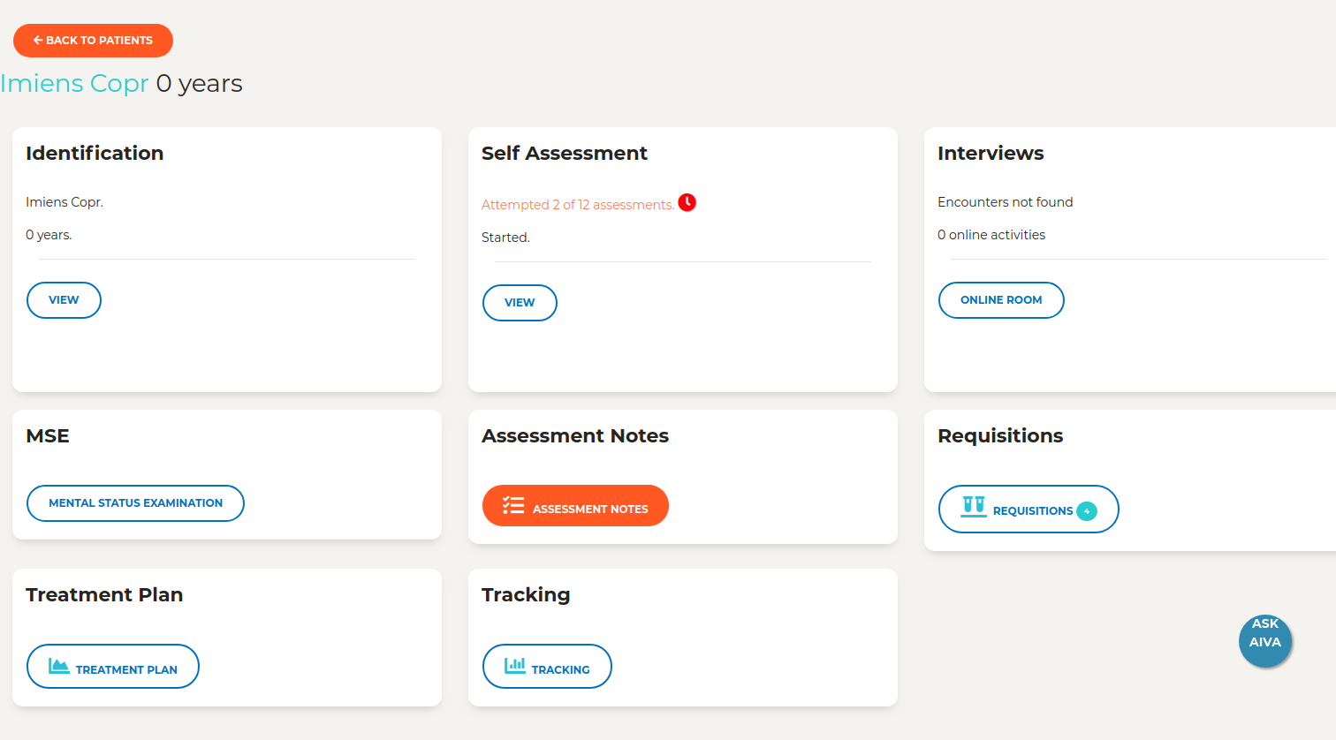Click the bar chart icon for Tracking
1336x740 pixels.
point(515,666)
